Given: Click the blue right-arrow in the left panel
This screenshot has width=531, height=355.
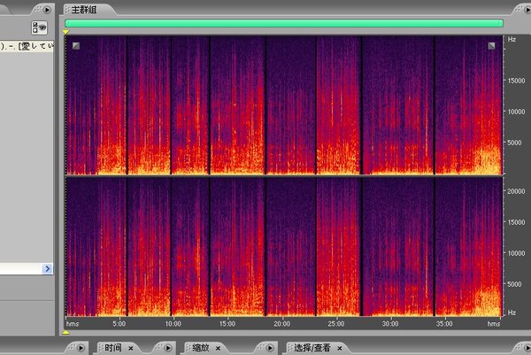Looking at the screenshot, I should (48, 268).
